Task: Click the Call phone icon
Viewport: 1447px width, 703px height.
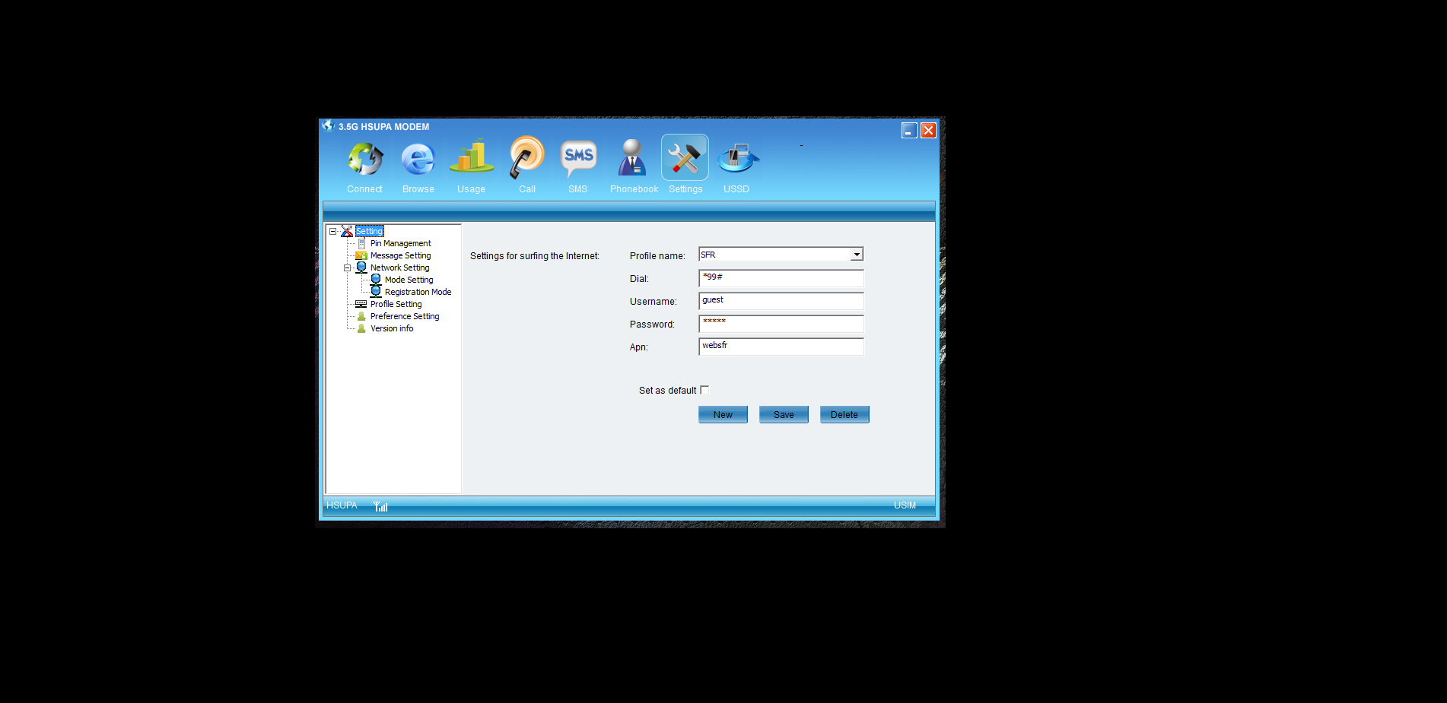Action: coord(526,157)
